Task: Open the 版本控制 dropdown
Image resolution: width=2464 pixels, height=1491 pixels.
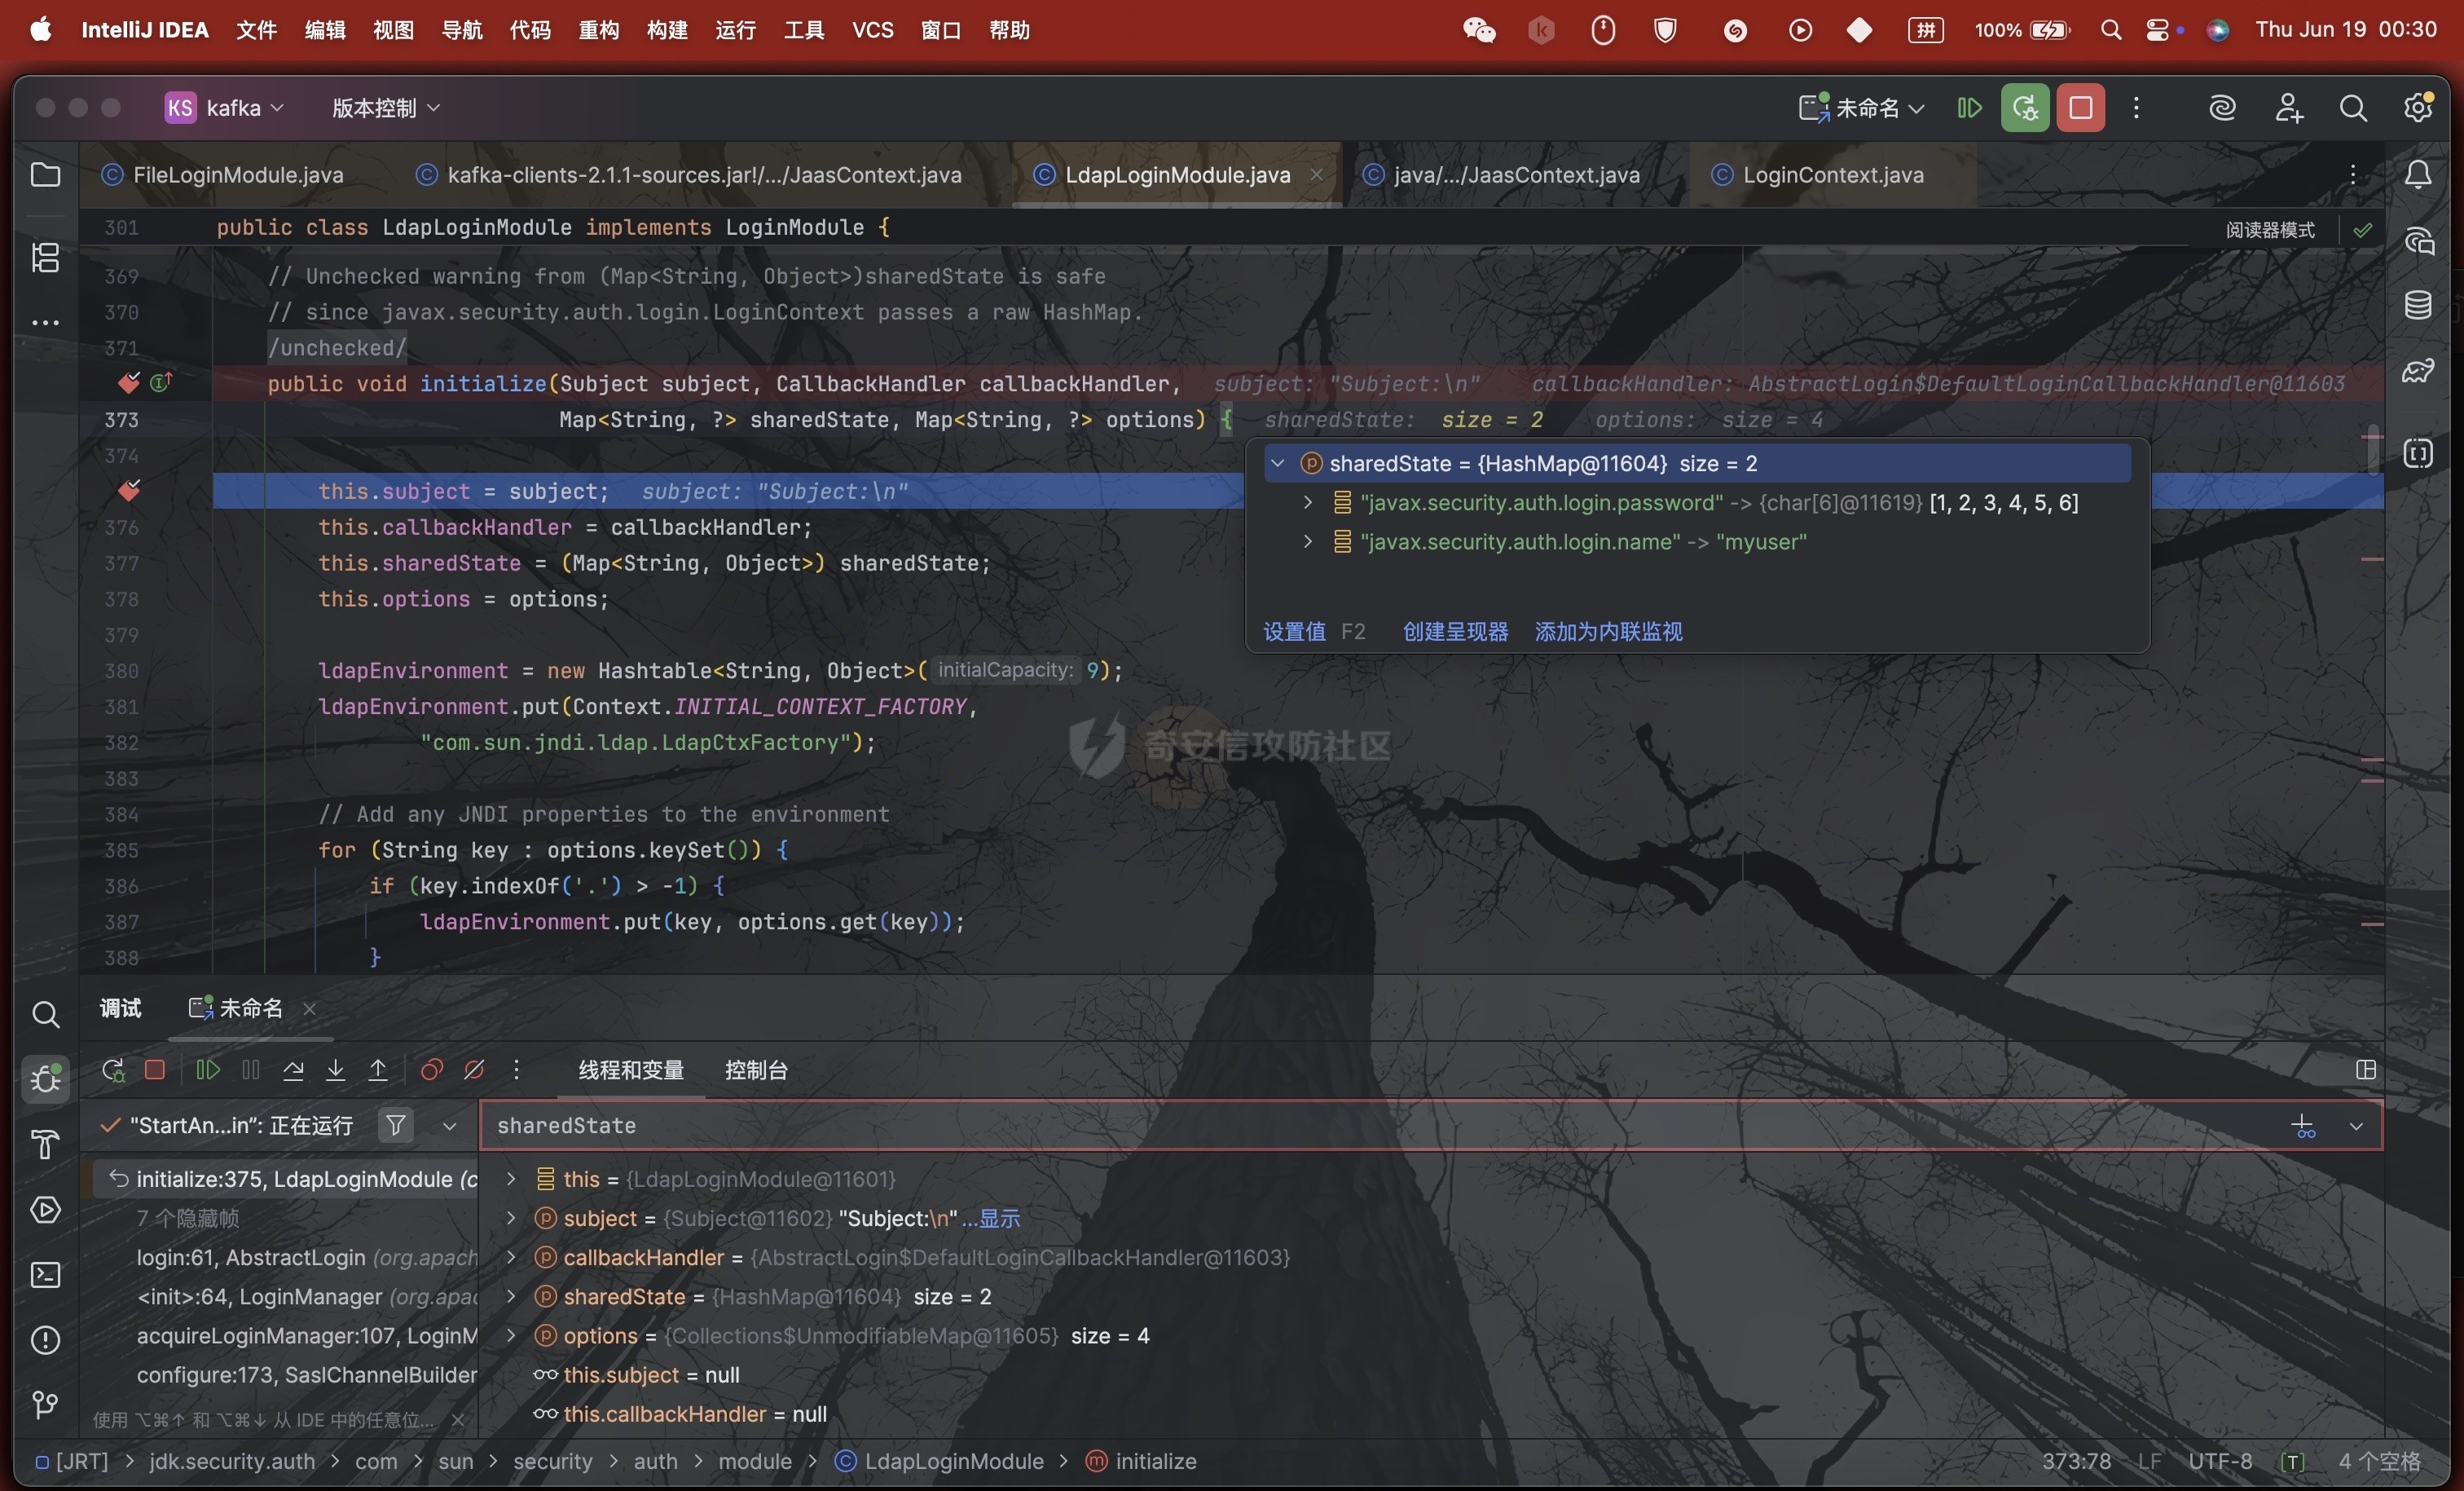Action: tap(386, 107)
